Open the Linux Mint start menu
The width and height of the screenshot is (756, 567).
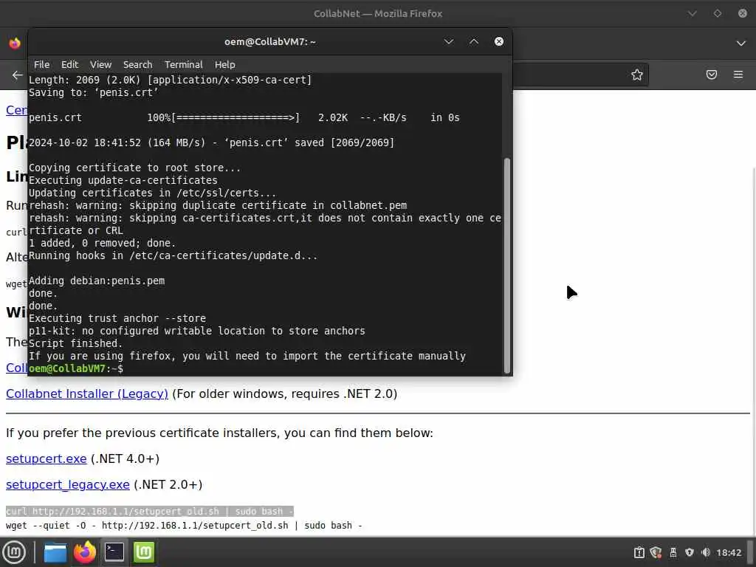[x=14, y=552]
